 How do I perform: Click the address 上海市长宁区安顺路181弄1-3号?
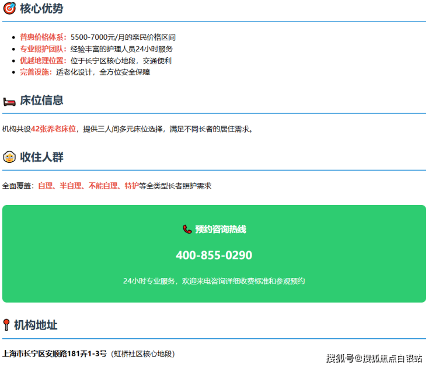(x=55, y=353)
